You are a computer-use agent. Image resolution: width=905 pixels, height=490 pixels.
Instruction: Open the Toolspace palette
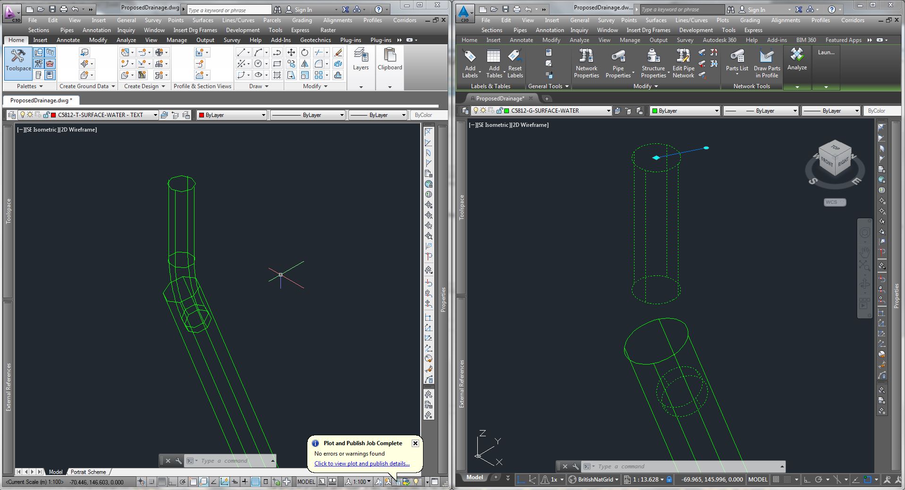click(18, 63)
